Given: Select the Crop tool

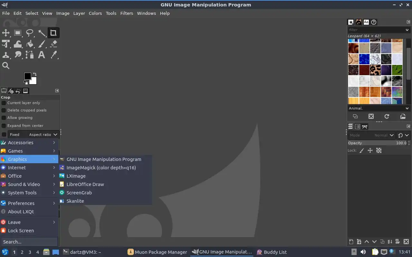Looking at the screenshot, I should (x=53, y=33).
